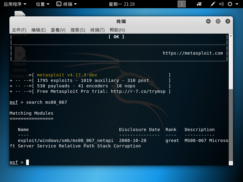Expand the system menu arrow
The image size is (243, 182).
click(x=237, y=4)
